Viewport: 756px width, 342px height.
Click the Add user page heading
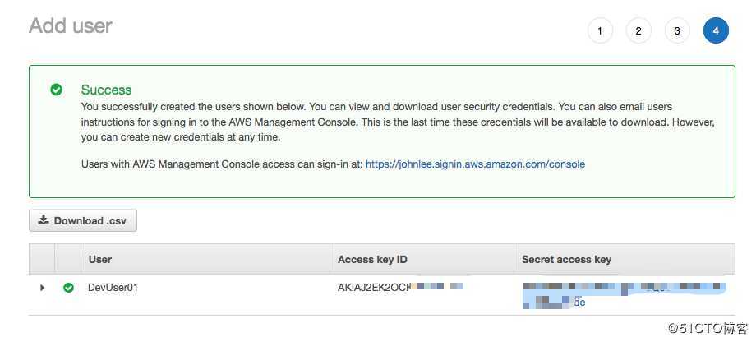[x=71, y=26]
